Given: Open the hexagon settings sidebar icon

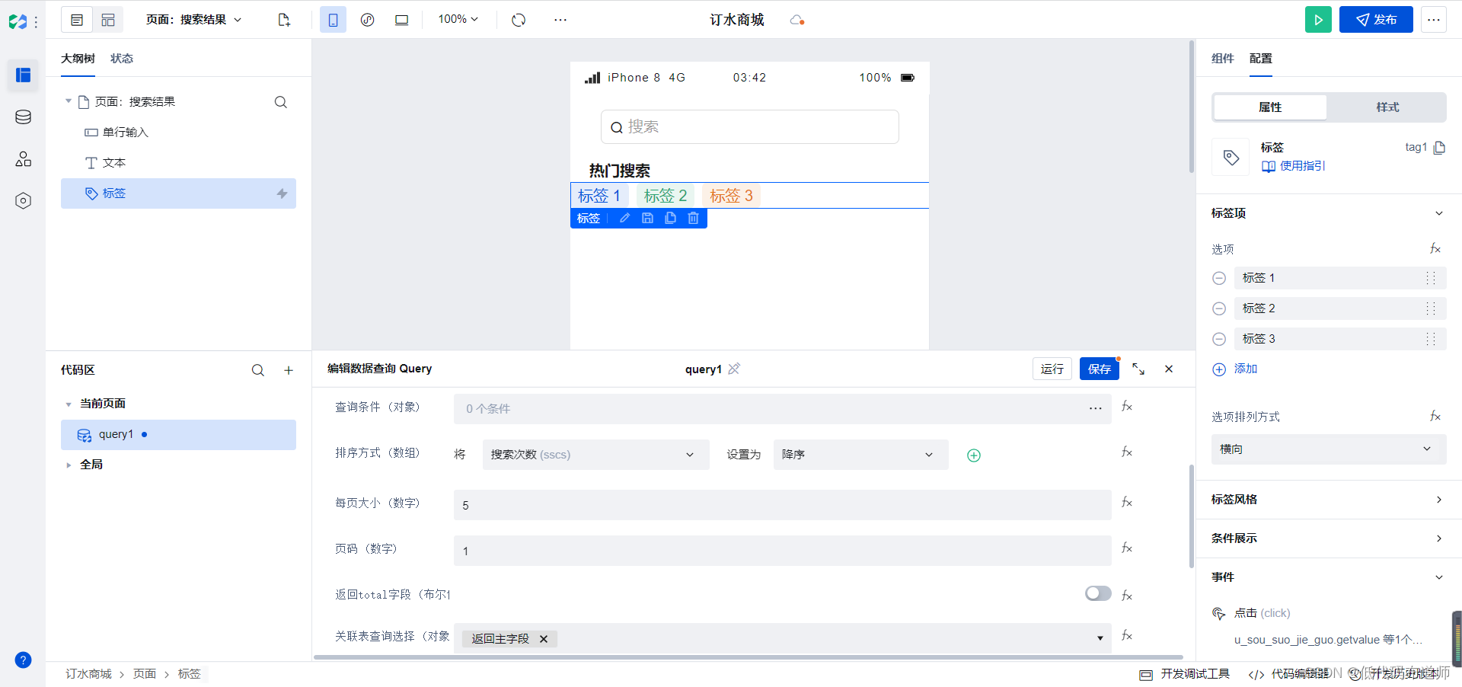Looking at the screenshot, I should point(23,200).
